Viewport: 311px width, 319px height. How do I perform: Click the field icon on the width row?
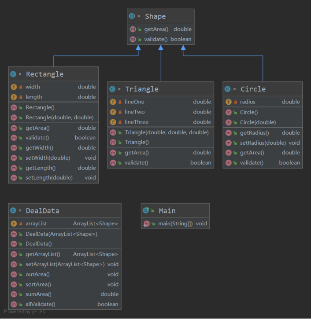pyautogui.click(x=14, y=87)
